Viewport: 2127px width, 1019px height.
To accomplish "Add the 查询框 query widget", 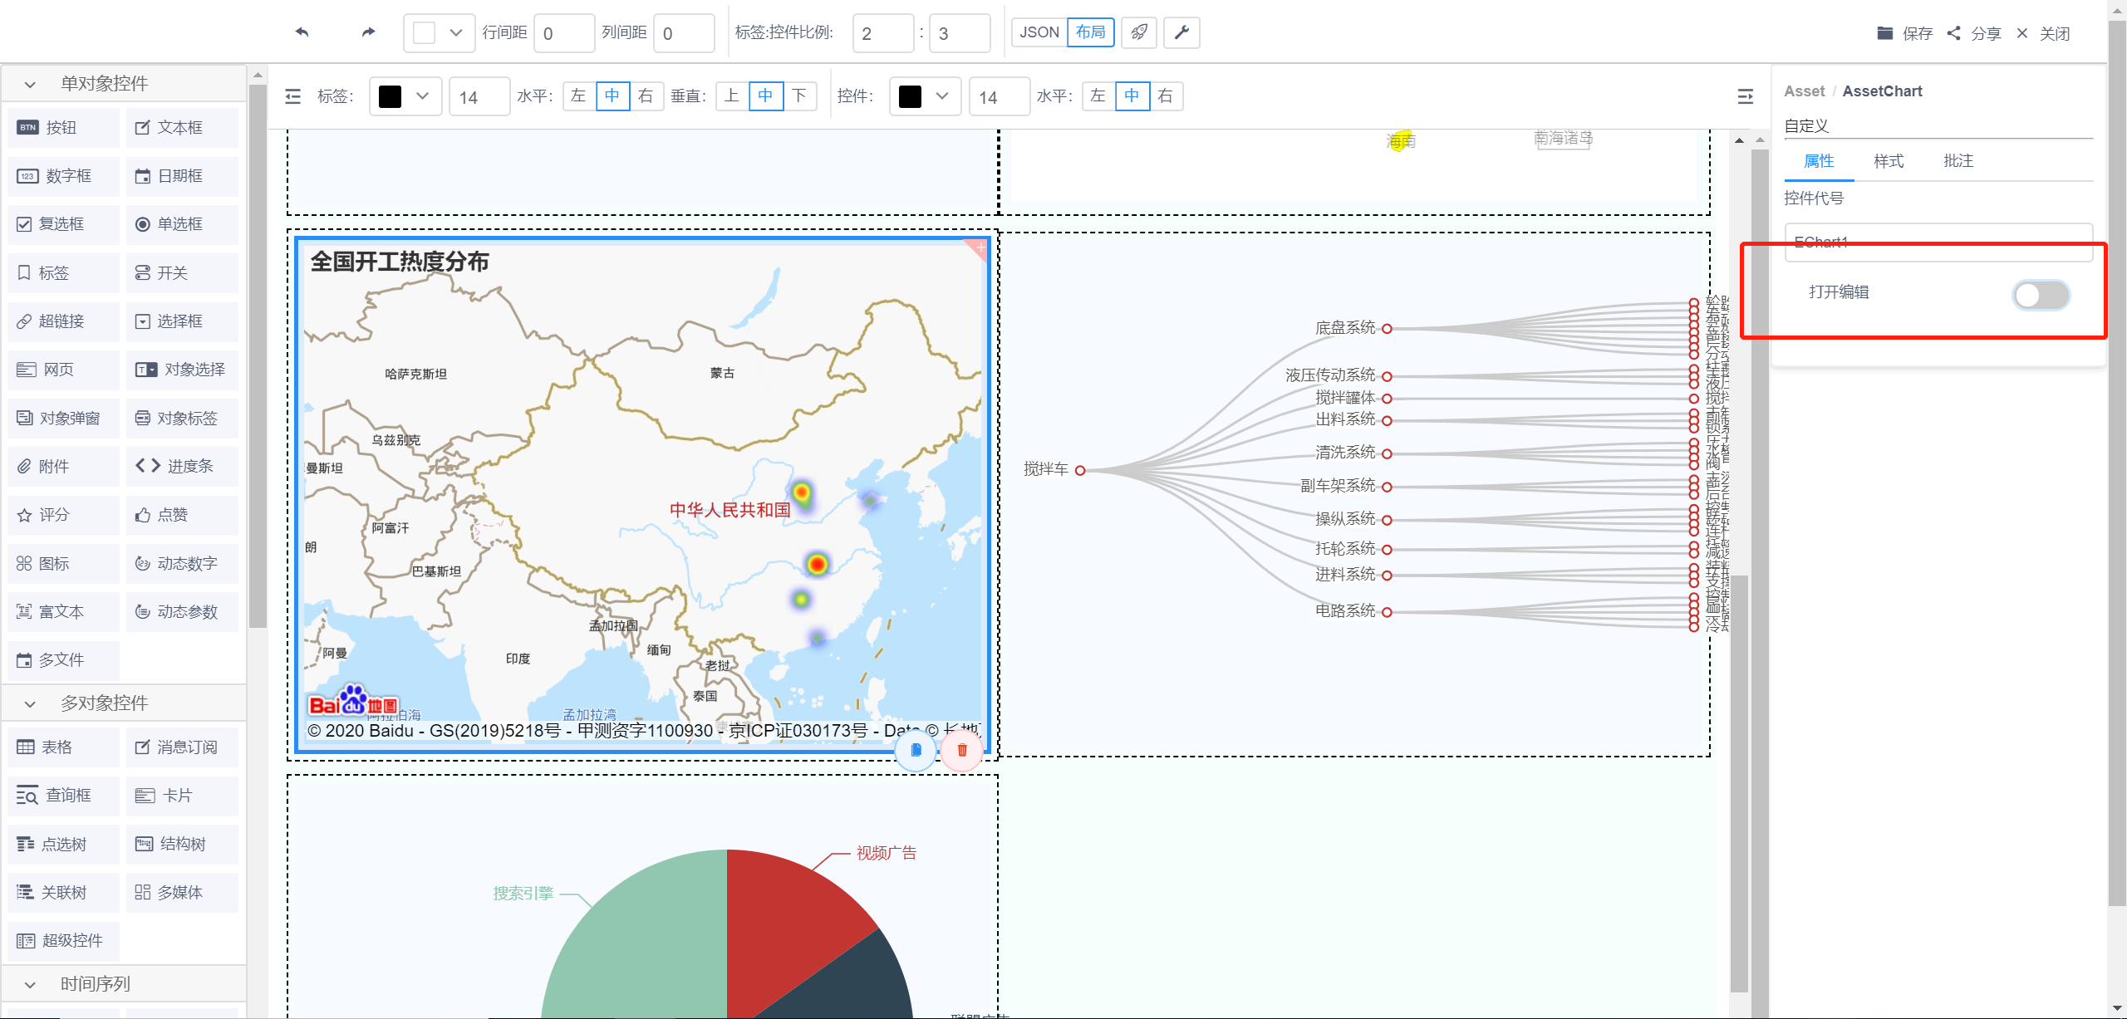I will pos(63,796).
